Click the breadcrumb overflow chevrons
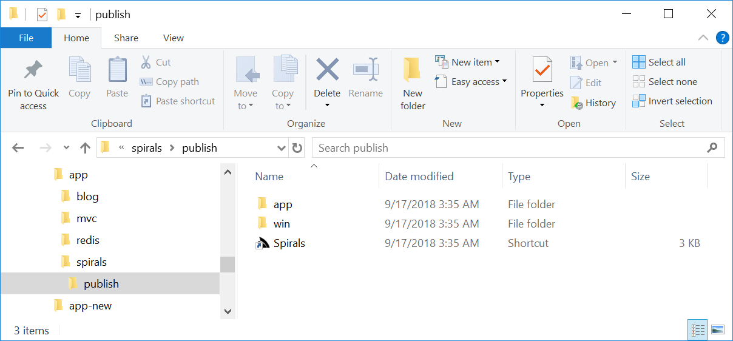Screen dimensions: 733x341 pyautogui.click(x=121, y=147)
